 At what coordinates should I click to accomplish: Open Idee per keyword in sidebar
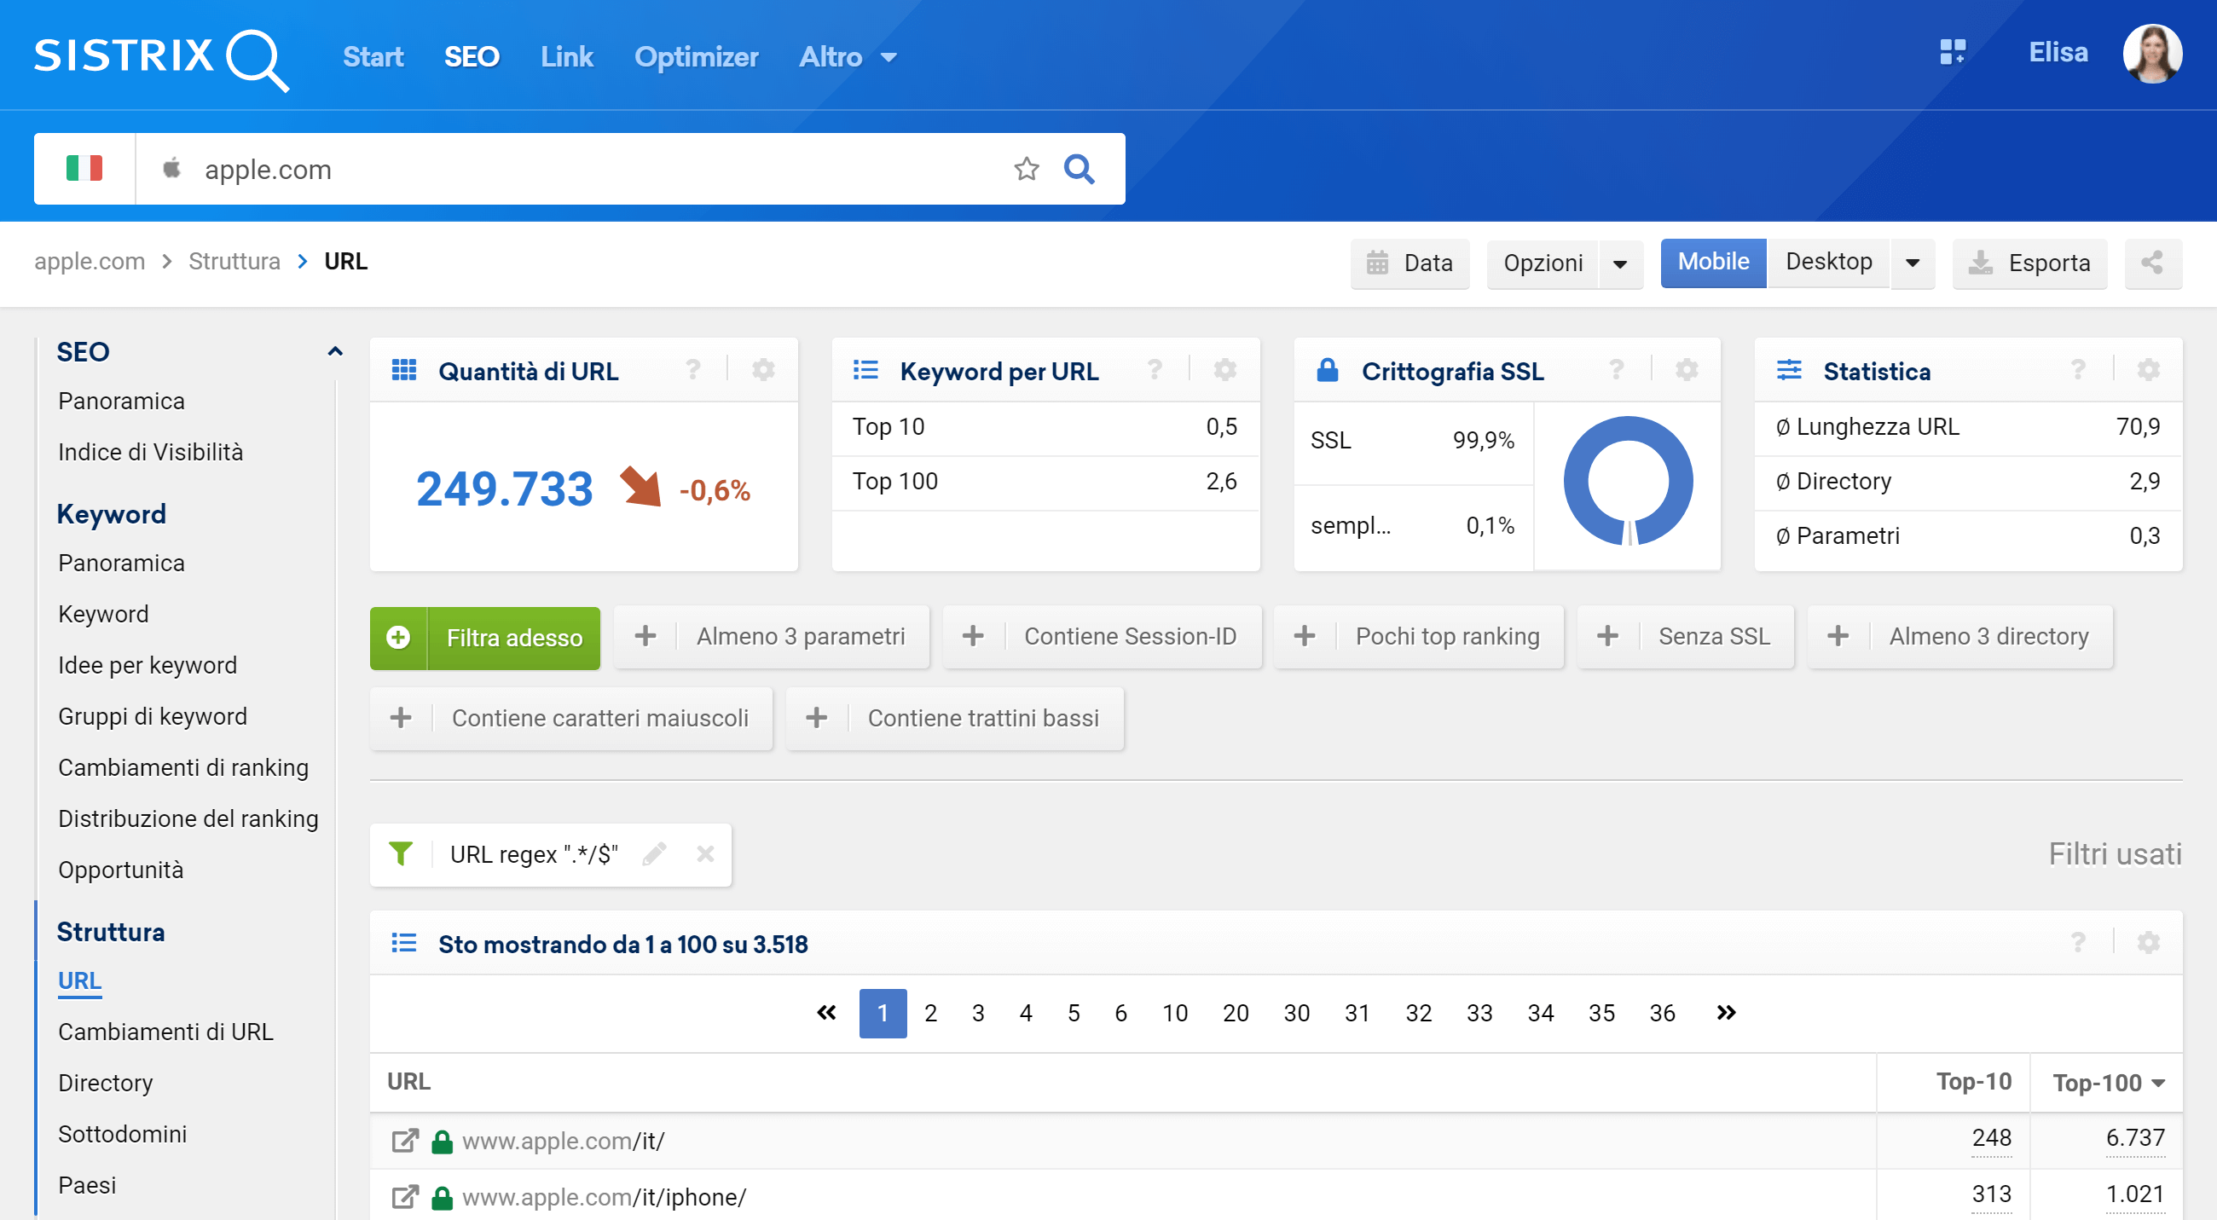[x=148, y=665]
